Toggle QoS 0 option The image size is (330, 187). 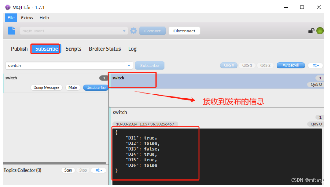coord(229,65)
